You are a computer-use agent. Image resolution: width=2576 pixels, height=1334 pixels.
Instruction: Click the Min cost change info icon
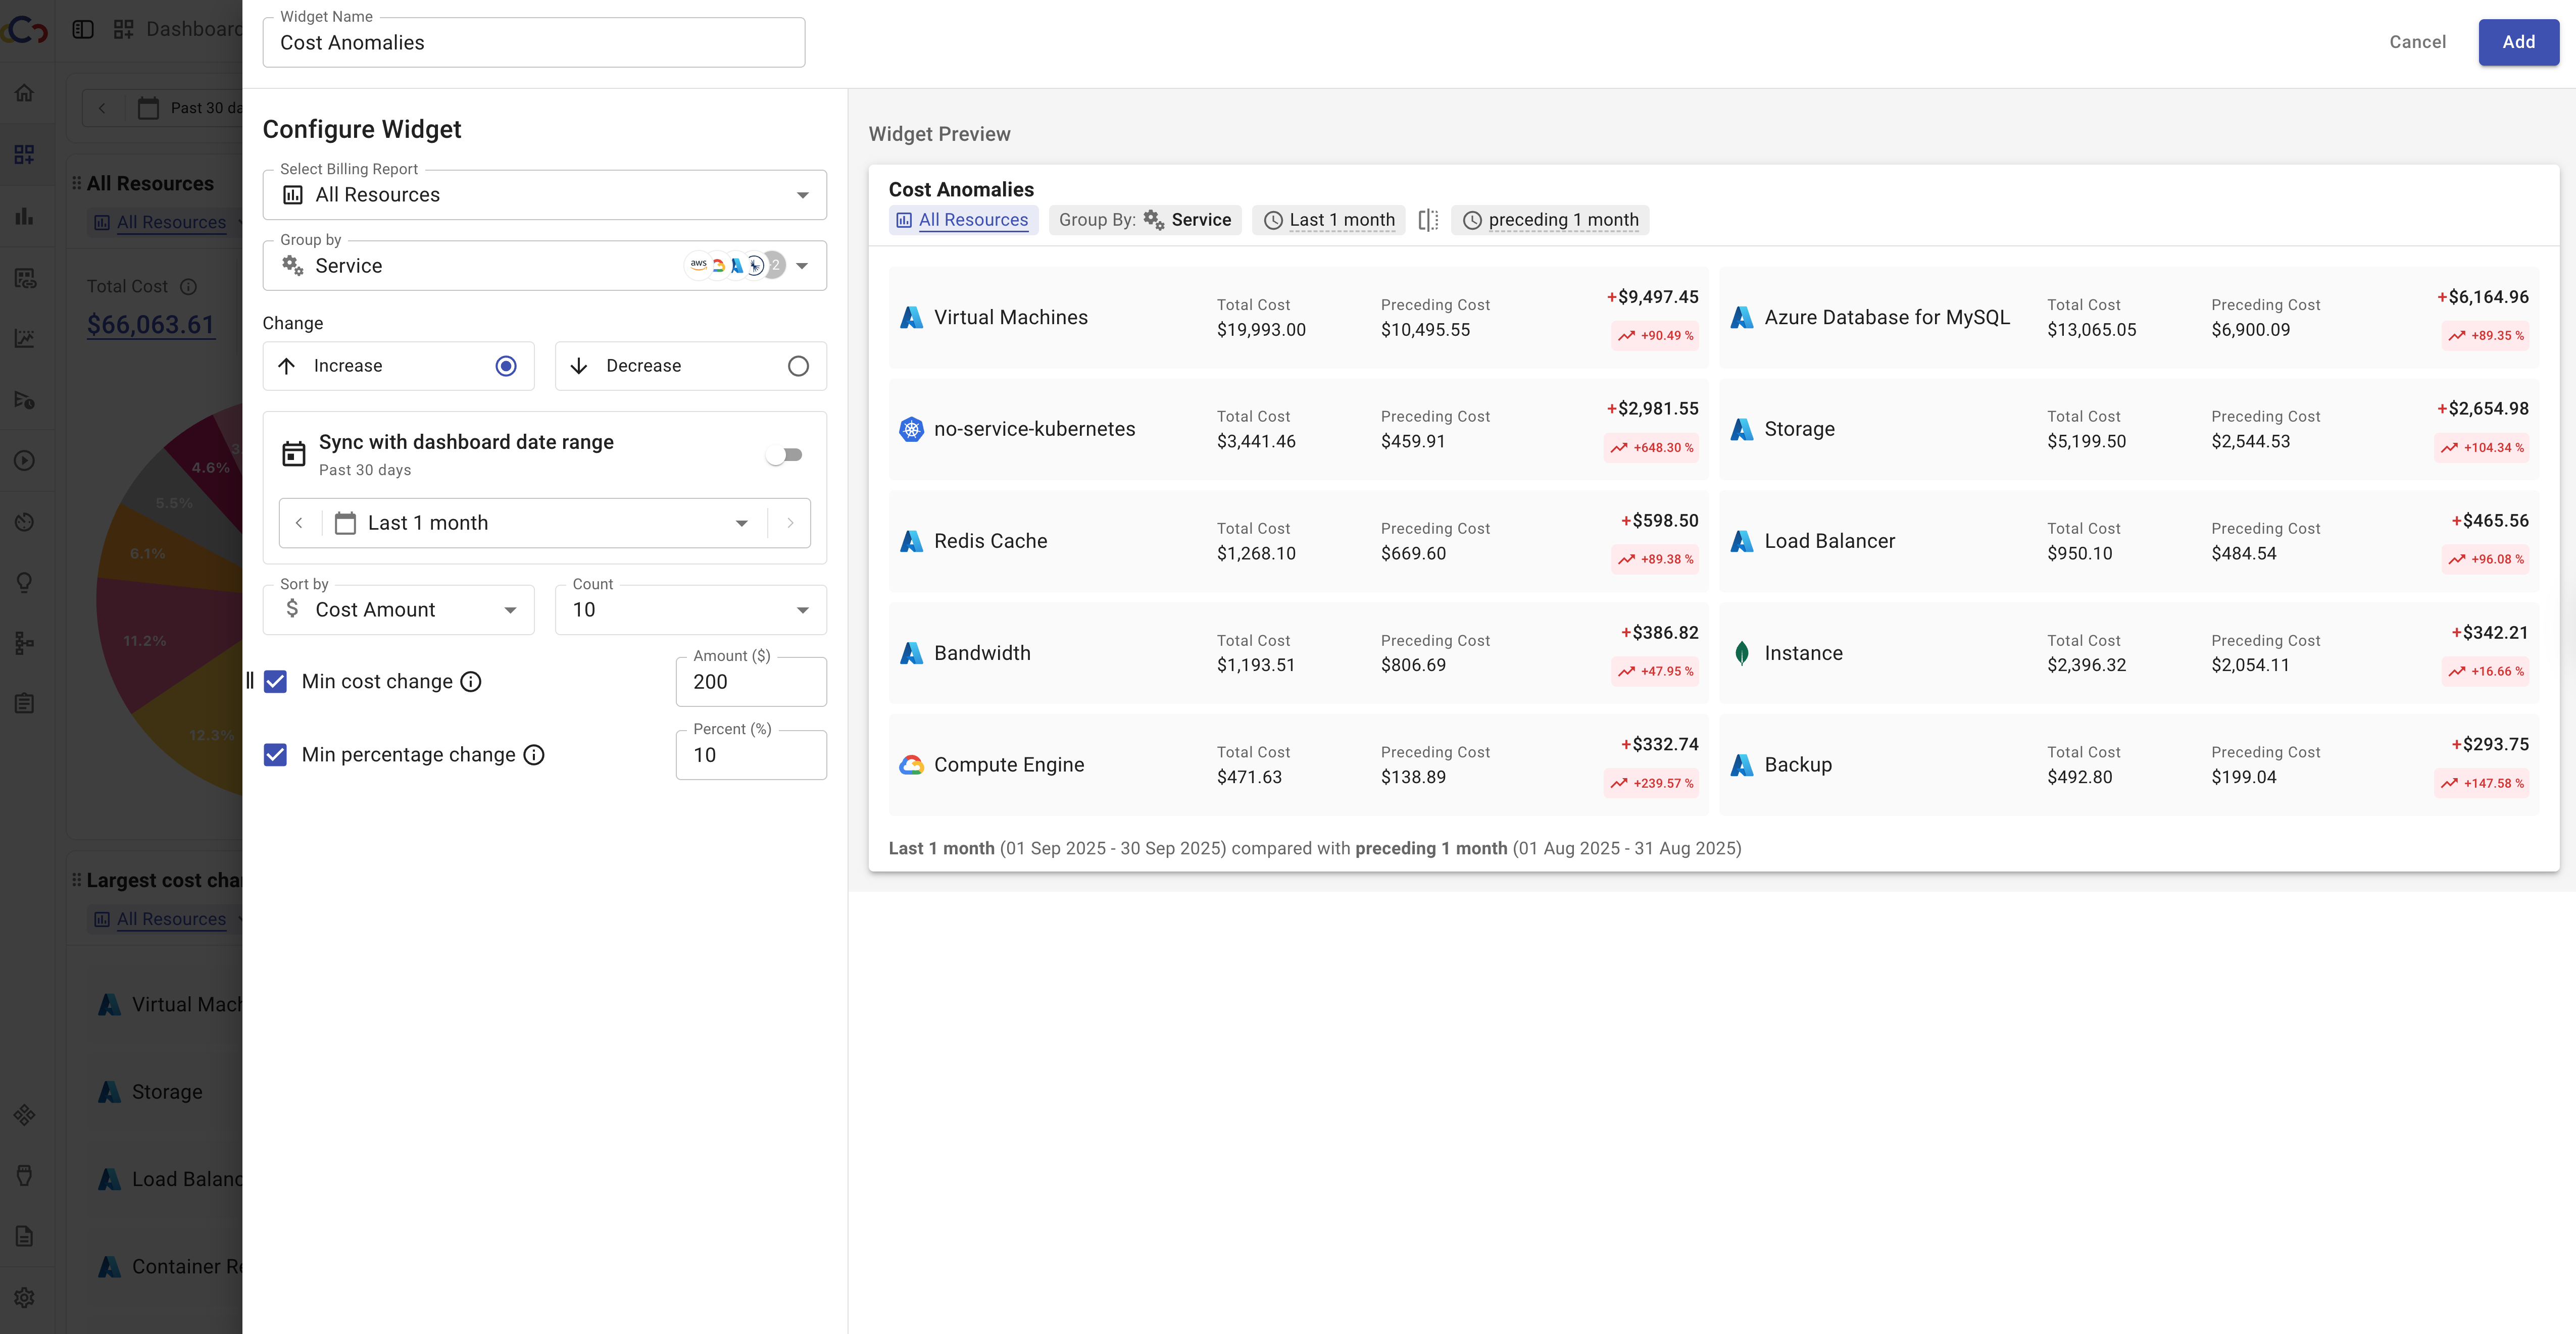(x=471, y=682)
